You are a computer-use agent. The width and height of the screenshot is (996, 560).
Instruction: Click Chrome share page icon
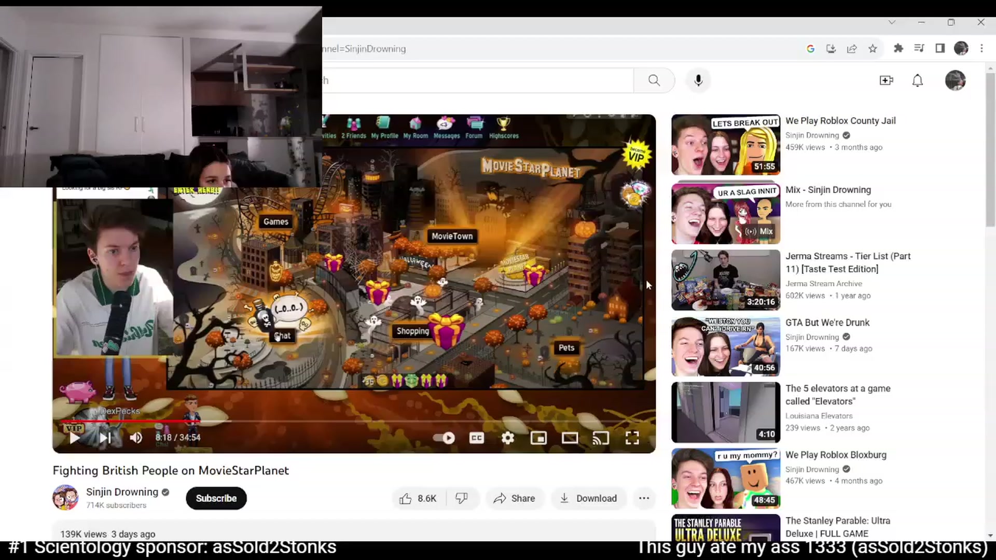[852, 48]
